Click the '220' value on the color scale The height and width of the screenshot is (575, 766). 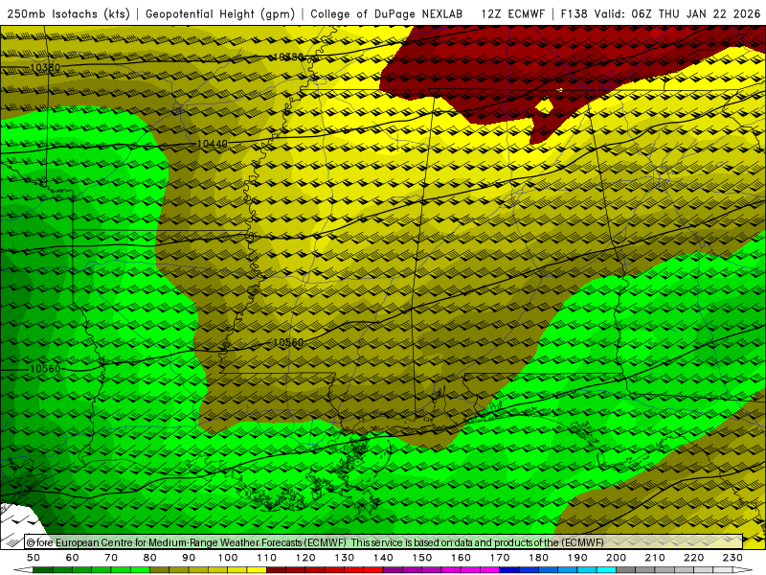pyautogui.click(x=693, y=558)
